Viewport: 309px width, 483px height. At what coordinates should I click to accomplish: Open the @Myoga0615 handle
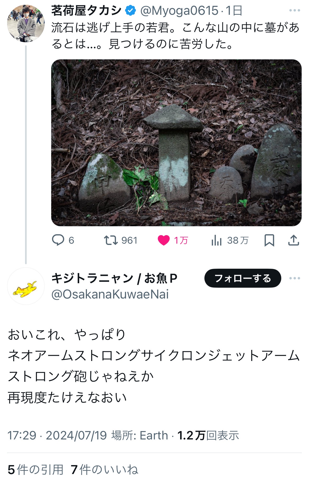tap(179, 11)
